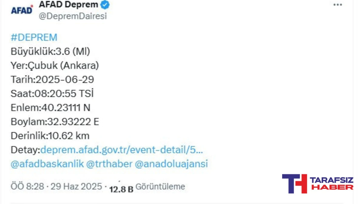Image resolution: width=364 pixels, height=204 pixels.
Task: Click the AFAD logo profile avatar
Action: [x=22, y=10]
